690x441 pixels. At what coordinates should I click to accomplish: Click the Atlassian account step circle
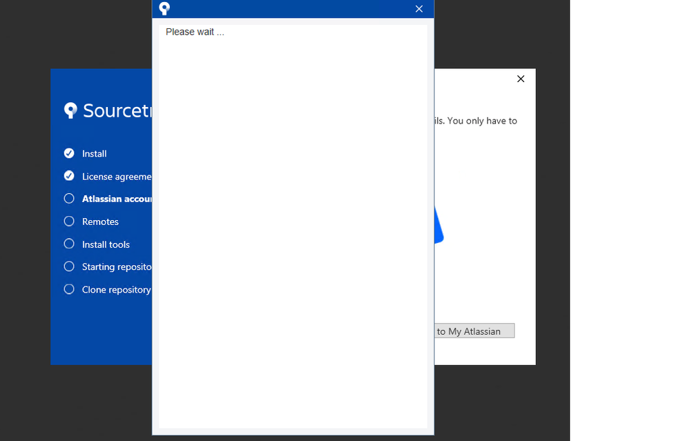[x=69, y=198]
